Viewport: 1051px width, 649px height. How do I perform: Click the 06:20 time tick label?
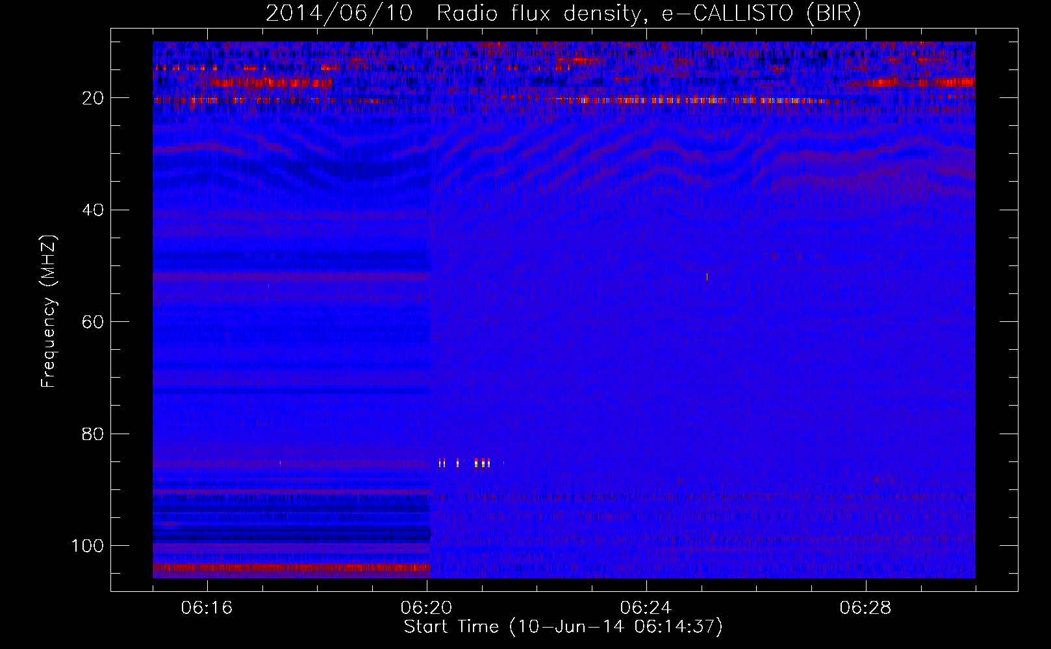[426, 608]
